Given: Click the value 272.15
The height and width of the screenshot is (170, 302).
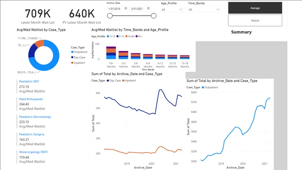Looking at the screenshot, I should [x=24, y=87].
